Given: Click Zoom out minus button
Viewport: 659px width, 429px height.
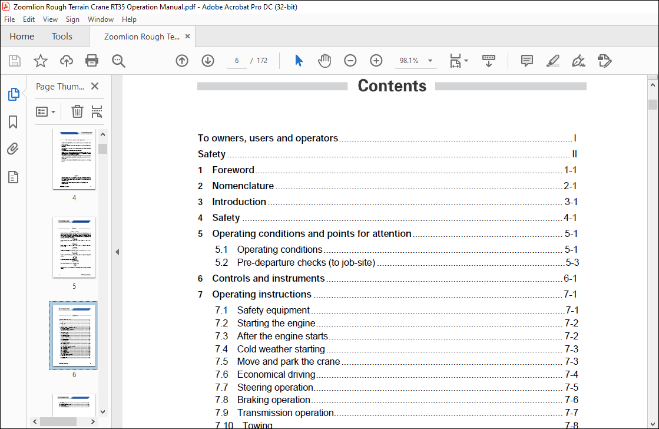Looking at the screenshot, I should click(350, 61).
